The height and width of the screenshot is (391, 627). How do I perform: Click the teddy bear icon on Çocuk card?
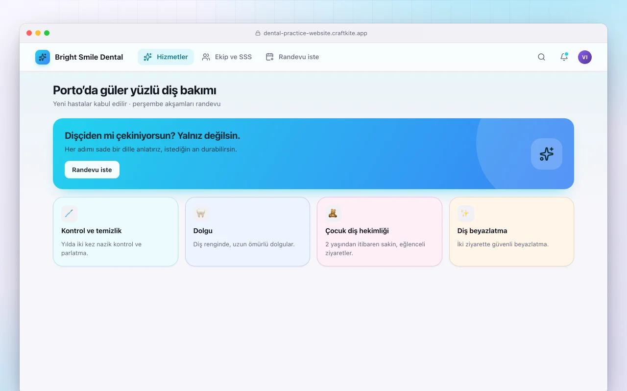333,214
